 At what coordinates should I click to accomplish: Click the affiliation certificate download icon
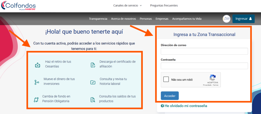click(93, 65)
